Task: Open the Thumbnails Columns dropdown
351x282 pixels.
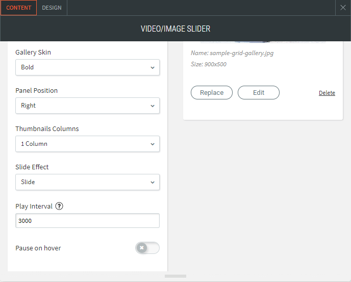Action: click(x=87, y=144)
